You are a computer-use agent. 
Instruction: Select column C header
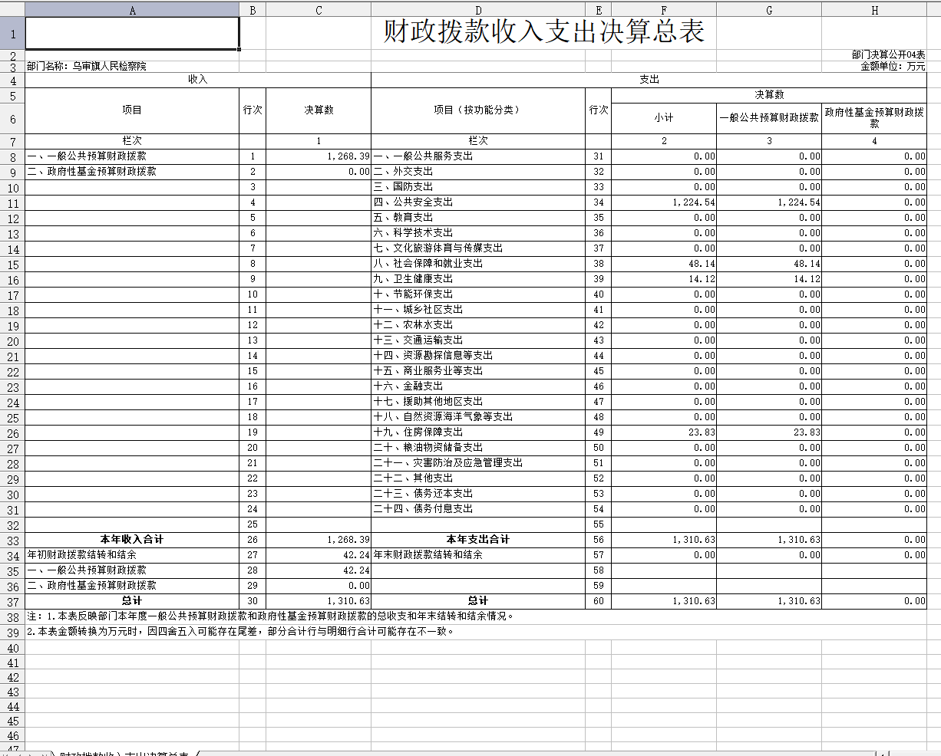click(x=319, y=10)
